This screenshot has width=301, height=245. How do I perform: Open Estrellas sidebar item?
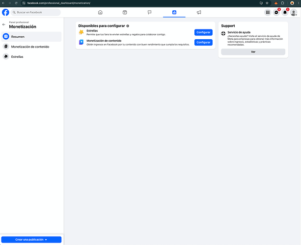click(x=31, y=56)
